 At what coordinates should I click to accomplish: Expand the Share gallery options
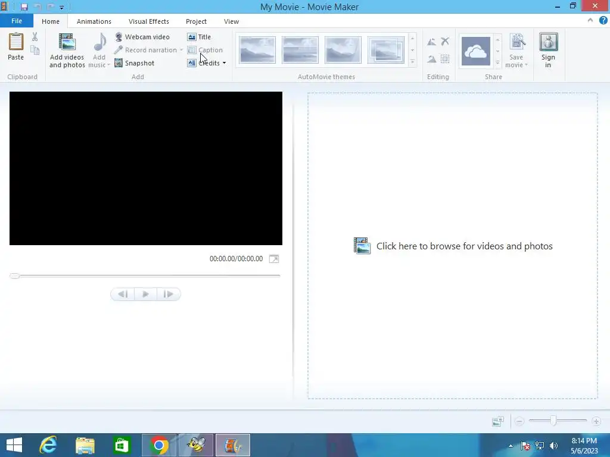point(497,62)
